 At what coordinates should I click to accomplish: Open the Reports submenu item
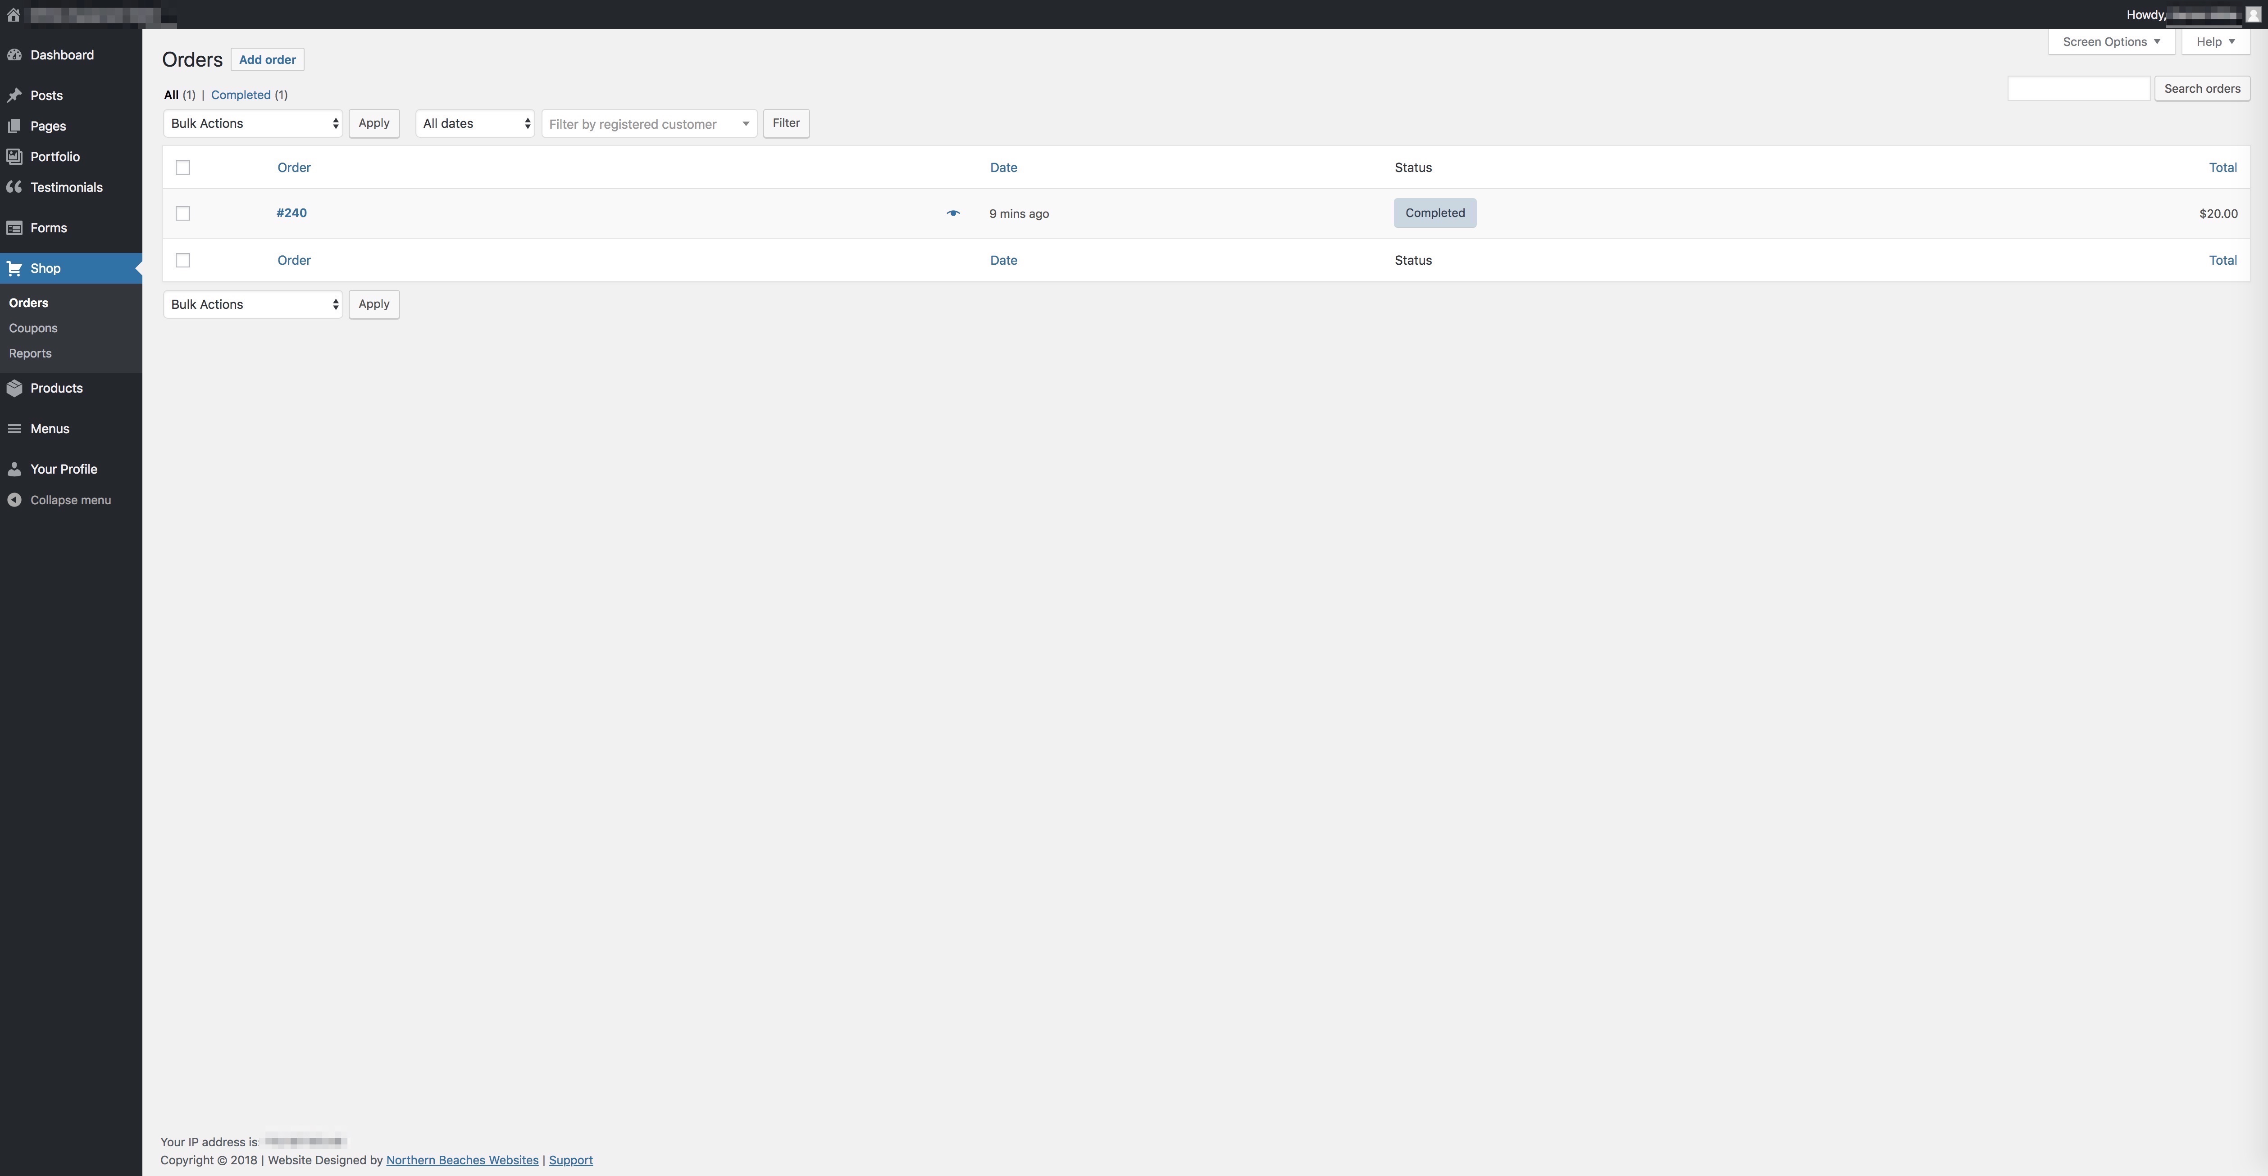[x=30, y=353]
